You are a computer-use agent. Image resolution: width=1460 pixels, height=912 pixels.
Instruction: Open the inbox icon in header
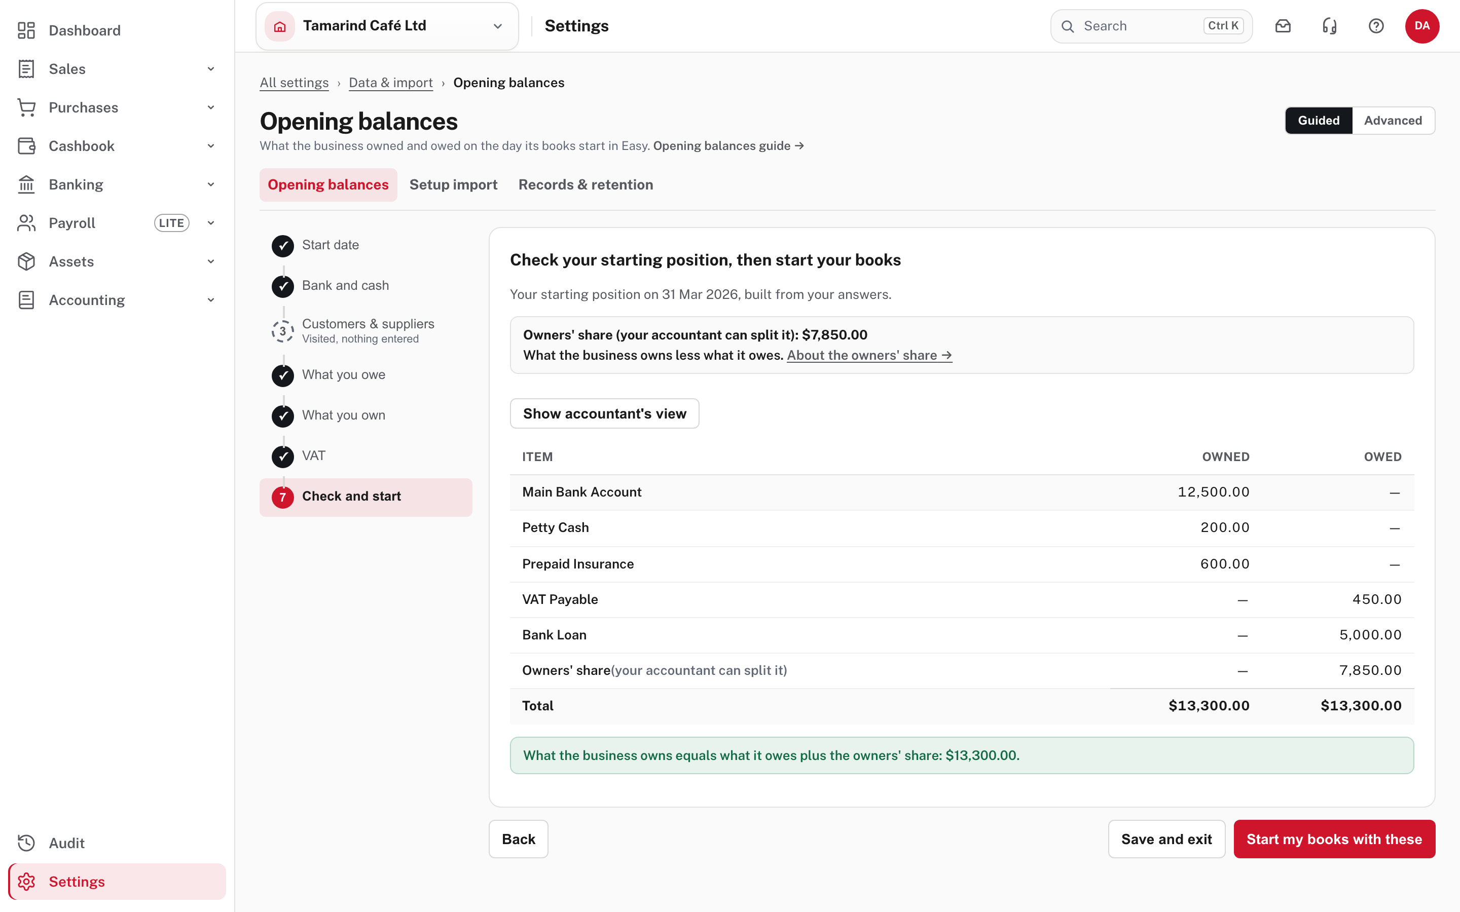(1283, 26)
